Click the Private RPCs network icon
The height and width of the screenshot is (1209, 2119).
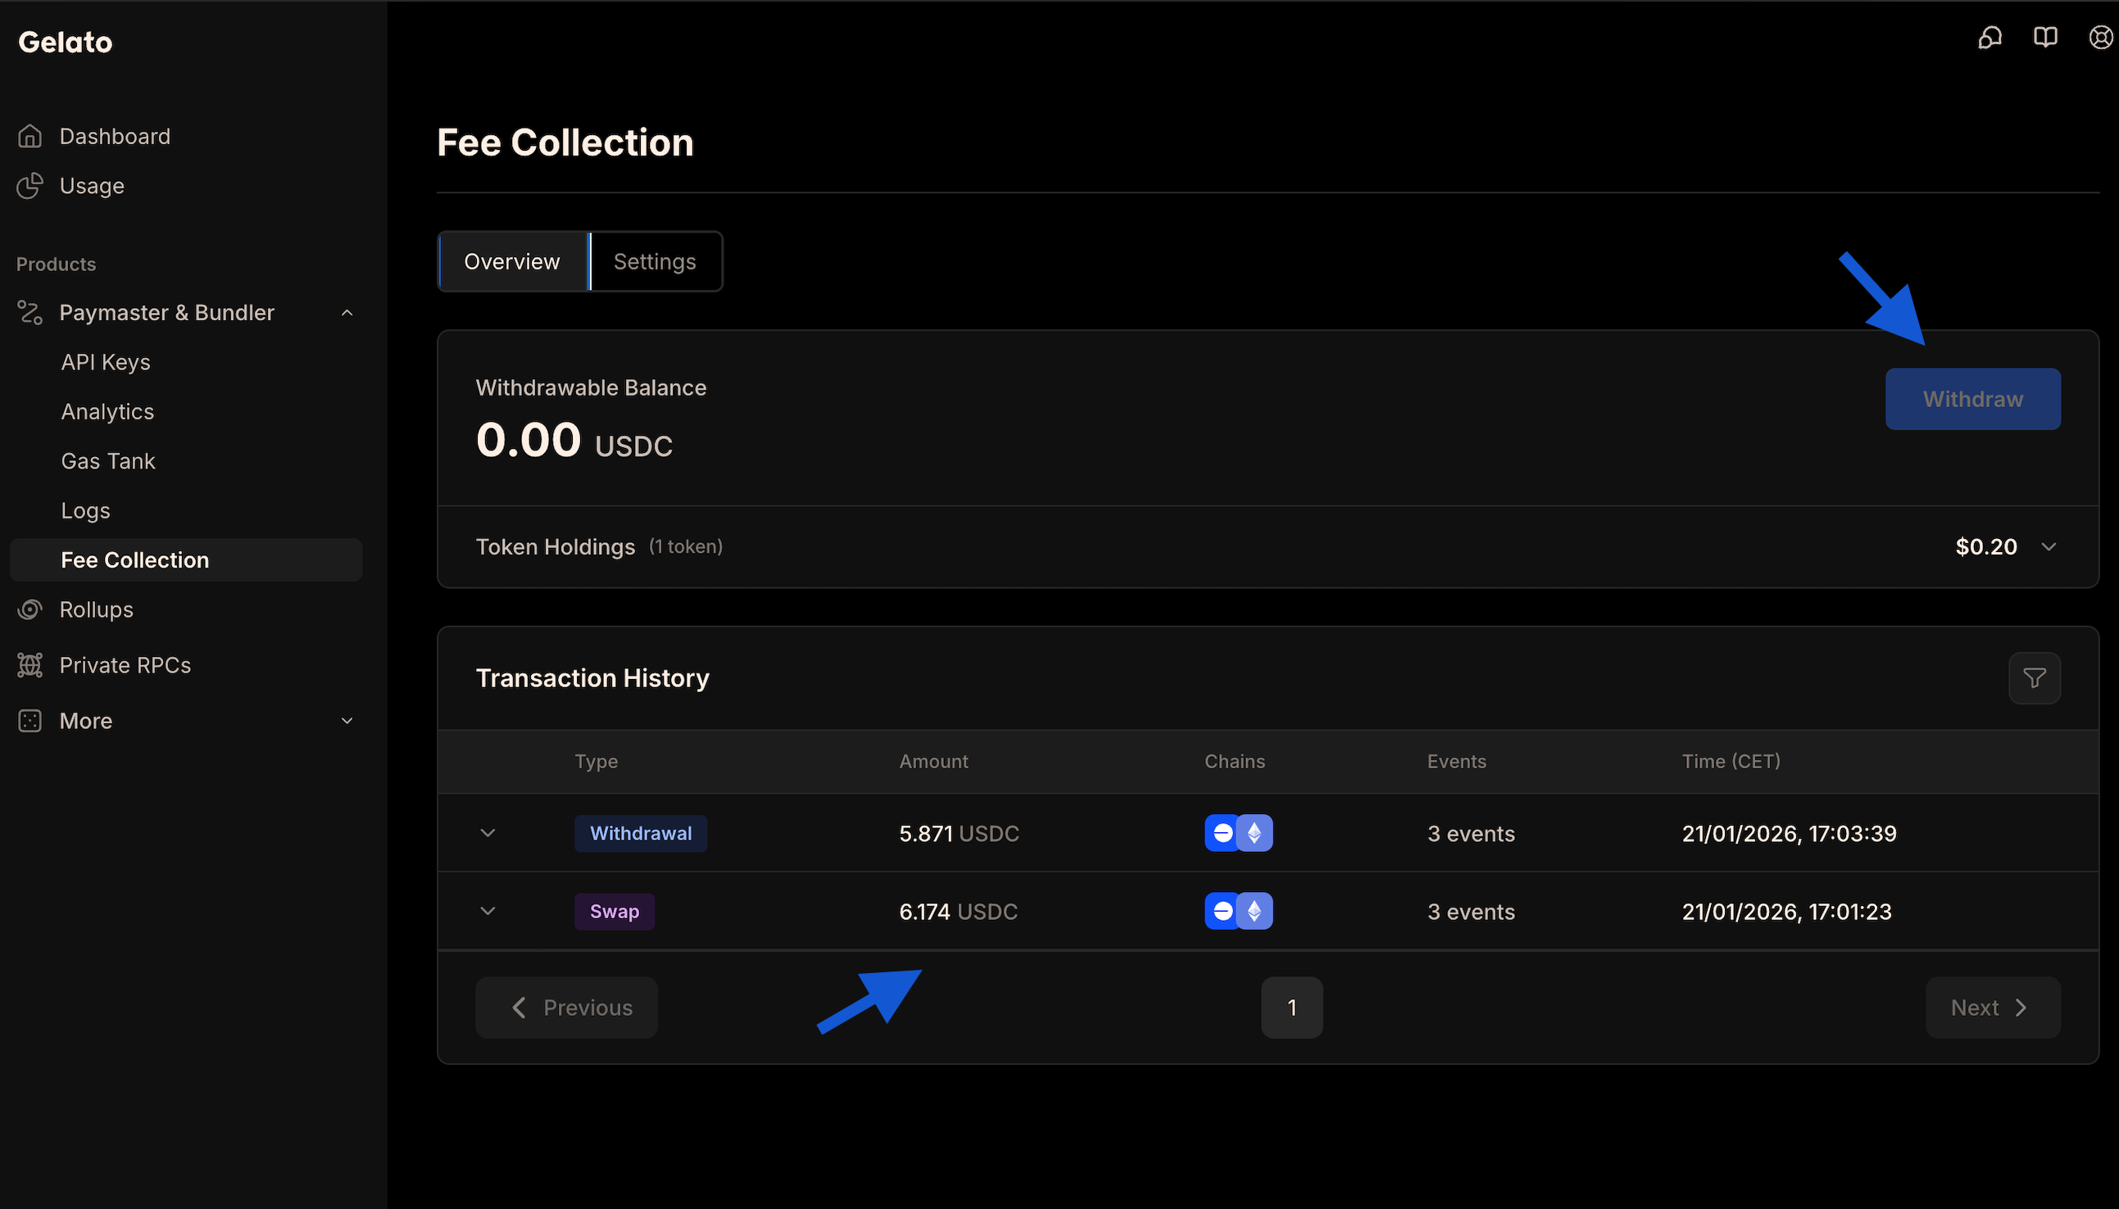click(29, 664)
